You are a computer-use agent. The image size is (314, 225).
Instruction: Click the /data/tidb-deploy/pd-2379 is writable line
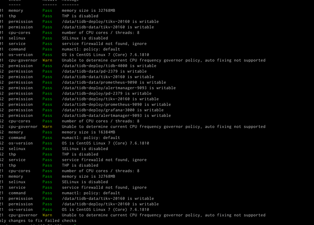106,93
